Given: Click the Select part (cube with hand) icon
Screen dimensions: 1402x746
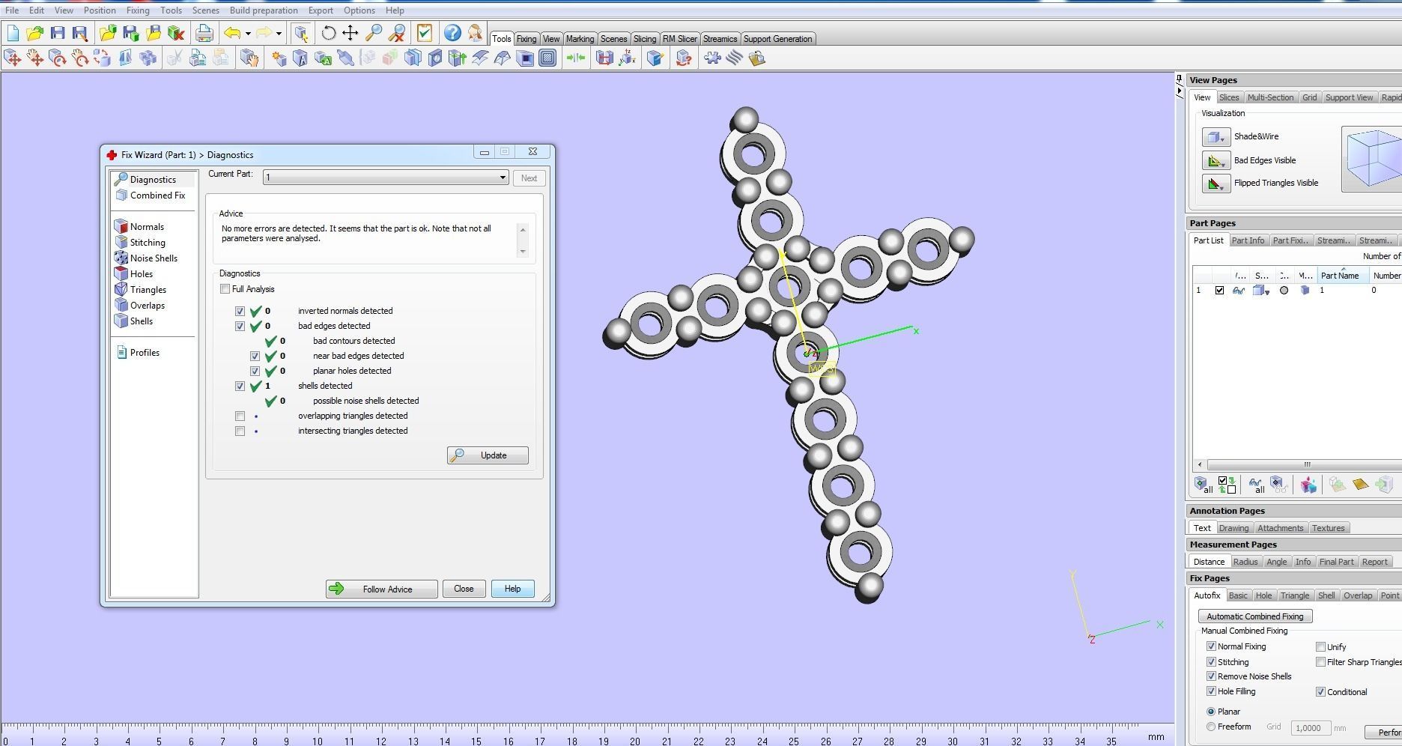Looking at the screenshot, I should 249,58.
